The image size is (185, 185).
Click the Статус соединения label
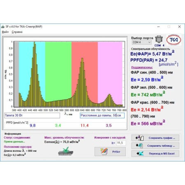(17, 137)
